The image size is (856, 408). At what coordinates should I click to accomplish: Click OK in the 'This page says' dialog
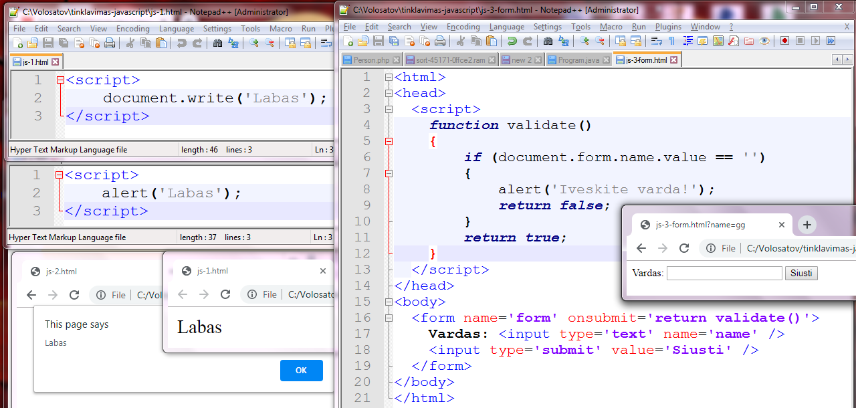(x=301, y=371)
